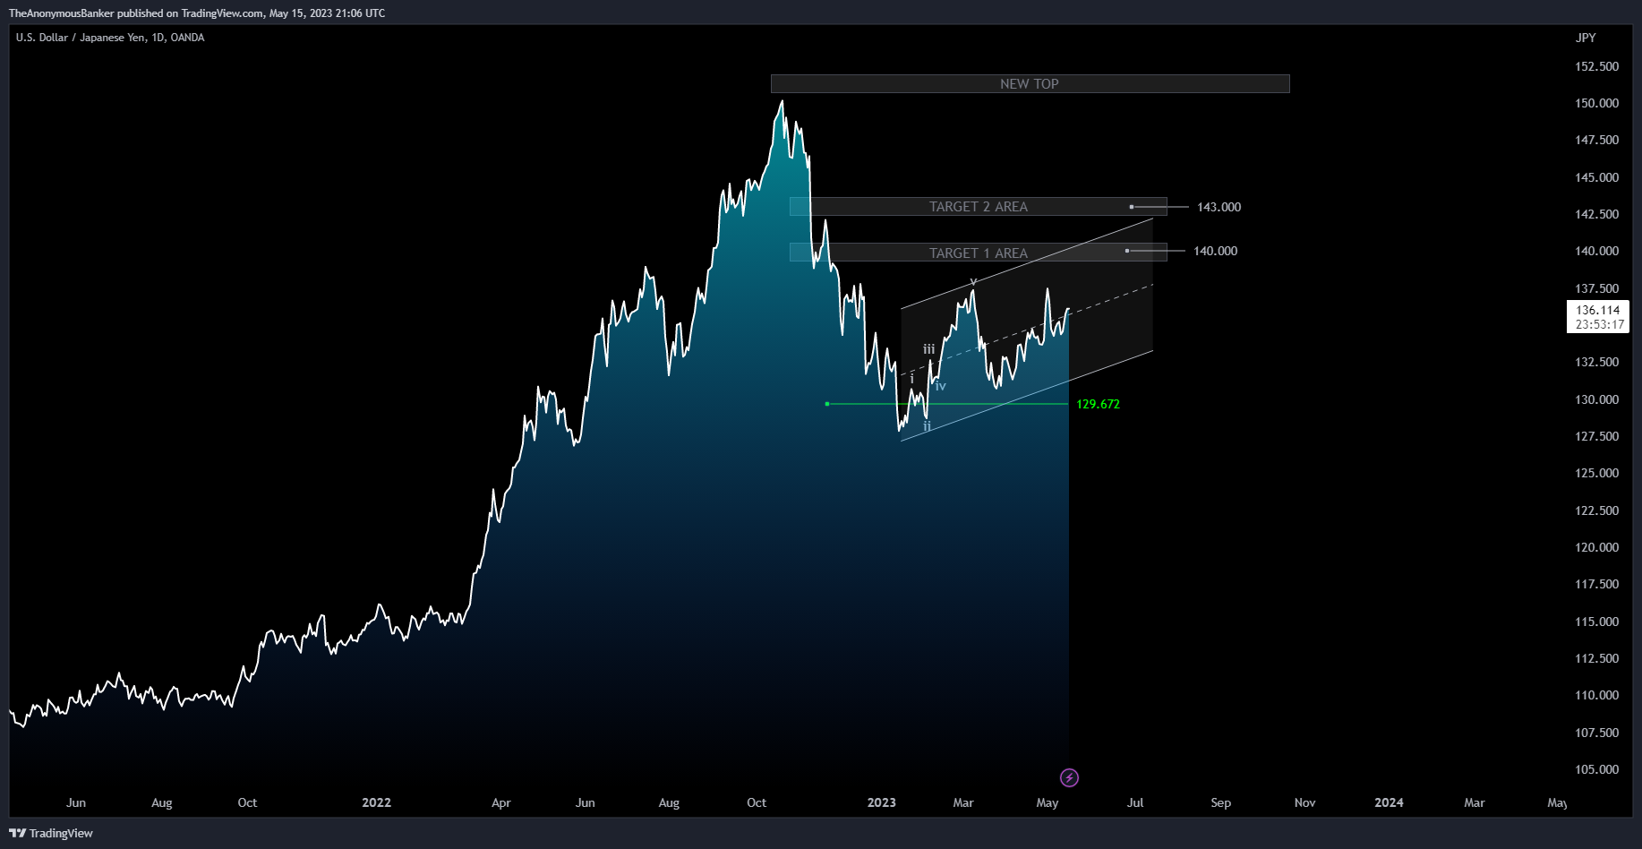Click the publisher text TheAnonymousBanker header

62,13
